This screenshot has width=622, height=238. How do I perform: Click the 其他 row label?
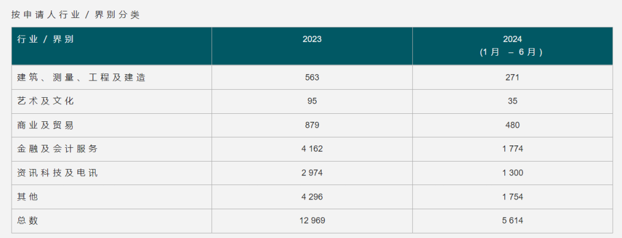[x=28, y=197]
